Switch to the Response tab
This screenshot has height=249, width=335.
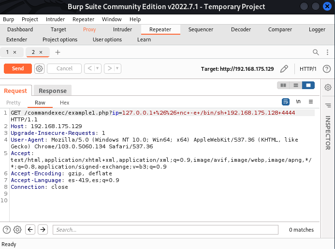[x=53, y=91]
